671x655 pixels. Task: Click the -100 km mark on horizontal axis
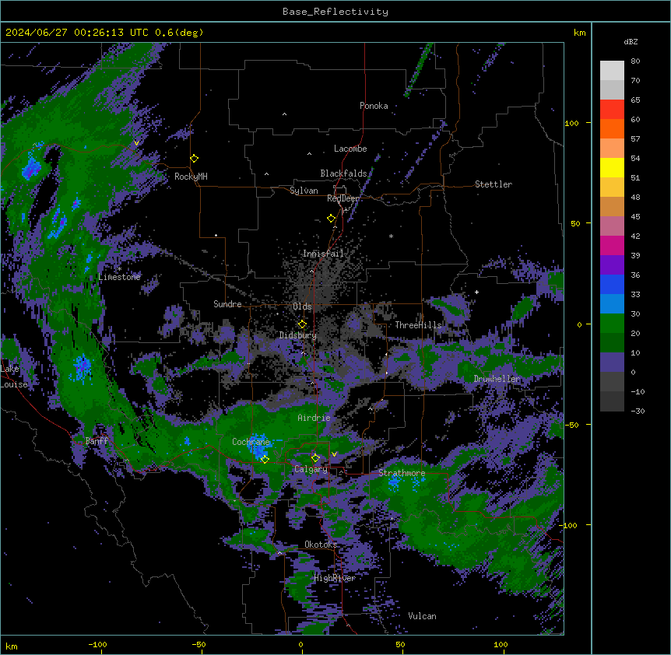pyautogui.click(x=97, y=644)
